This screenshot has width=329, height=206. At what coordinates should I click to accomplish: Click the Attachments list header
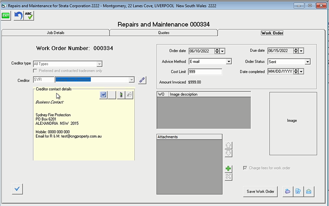pyautogui.click(x=189, y=137)
